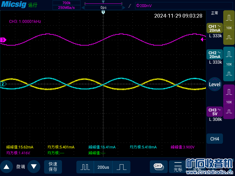235x176 pixels.
Task: Tap the horizontal position overview bar
Action: click(103, 4)
